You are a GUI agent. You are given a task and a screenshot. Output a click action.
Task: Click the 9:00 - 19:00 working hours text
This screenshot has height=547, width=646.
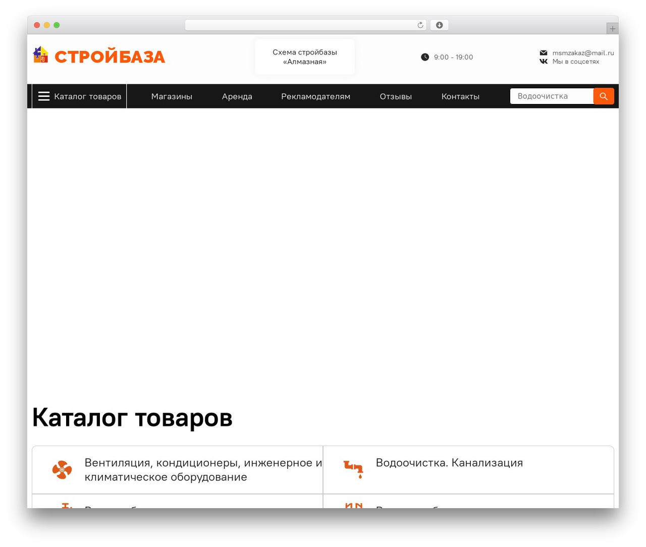[454, 57]
